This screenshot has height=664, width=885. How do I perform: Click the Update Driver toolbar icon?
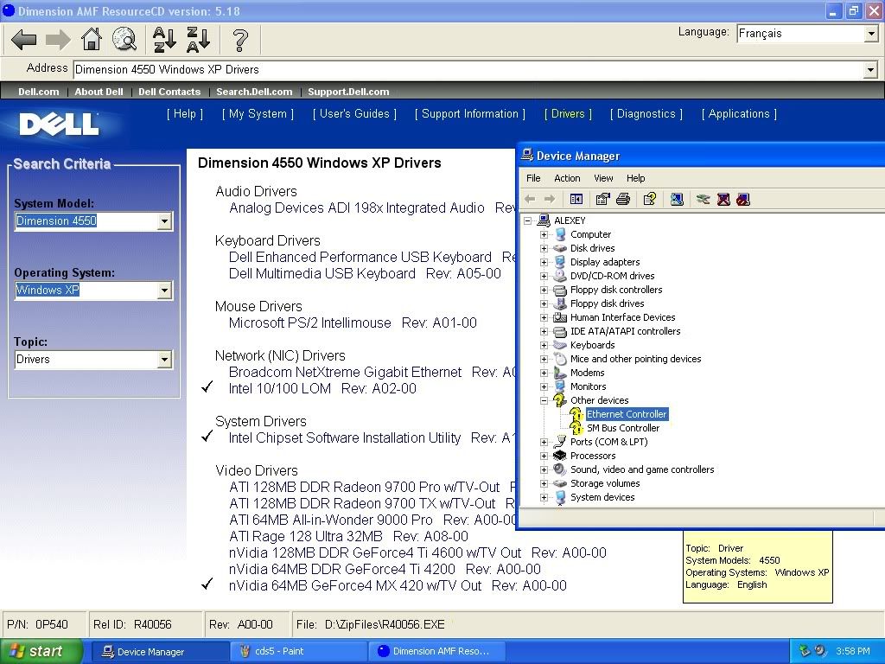(703, 200)
